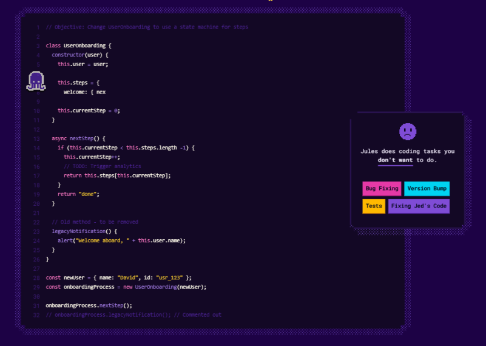Image resolution: width=486 pixels, height=346 pixels.
Task: Click "this.currentStep = 0;" line
Action: pyautogui.click(x=89, y=110)
